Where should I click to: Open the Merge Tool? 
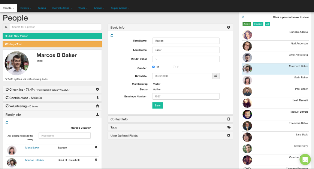tap(52, 44)
